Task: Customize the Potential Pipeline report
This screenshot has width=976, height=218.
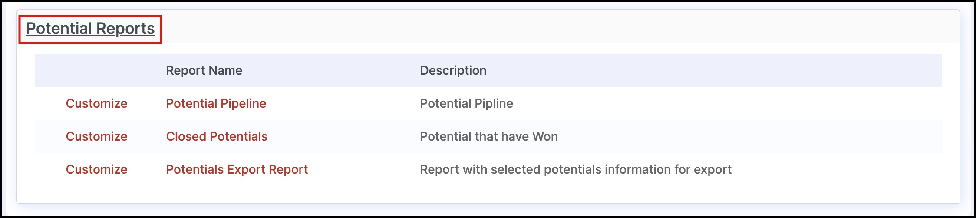Action: pos(96,103)
